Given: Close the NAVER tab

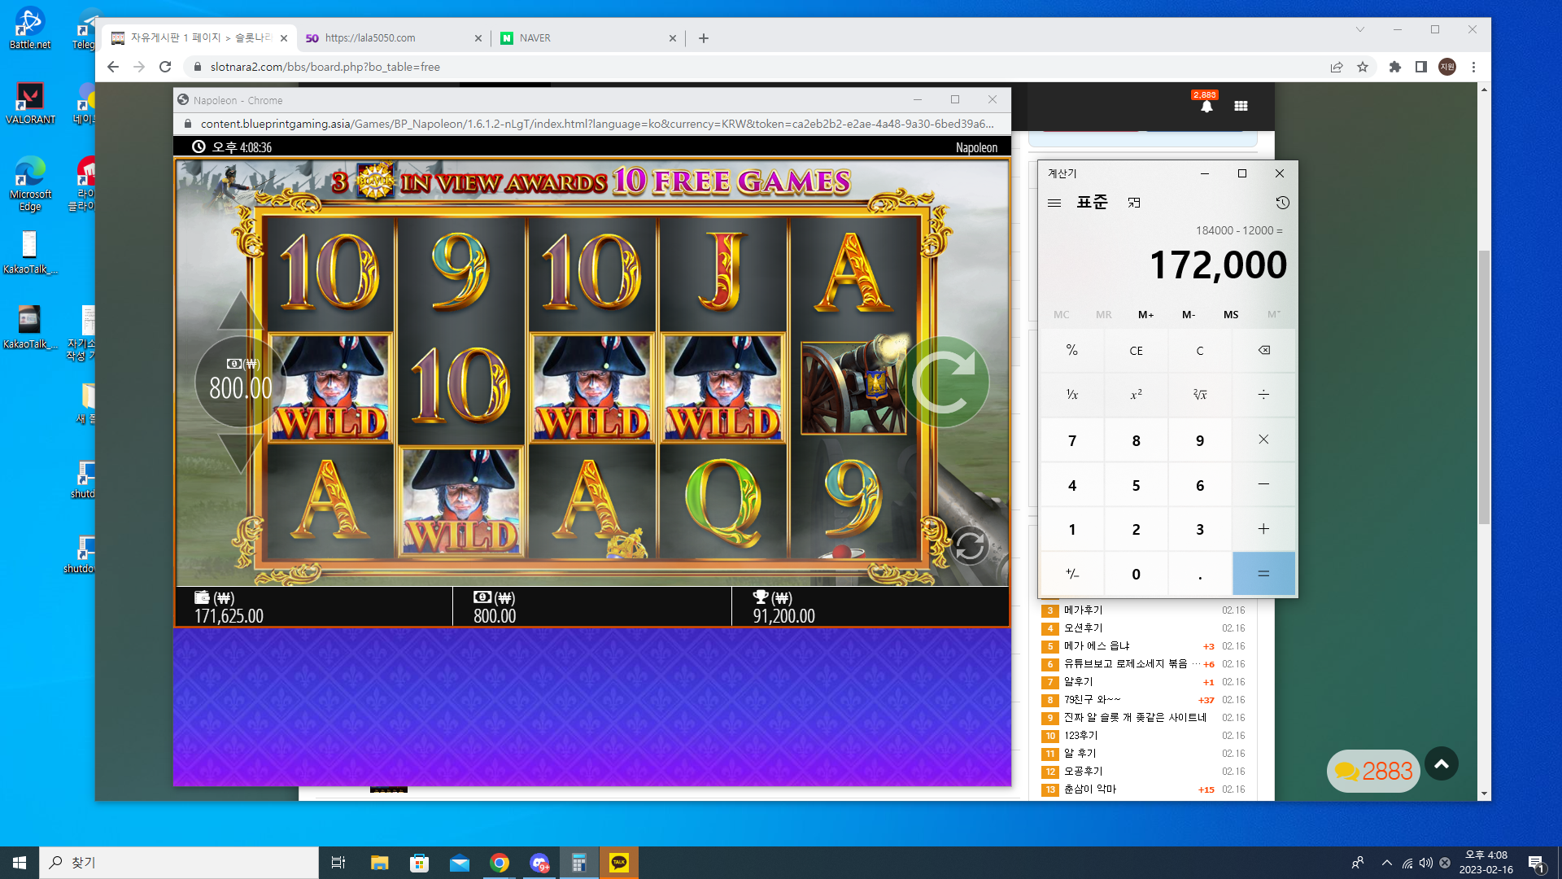Looking at the screenshot, I should click(x=673, y=38).
